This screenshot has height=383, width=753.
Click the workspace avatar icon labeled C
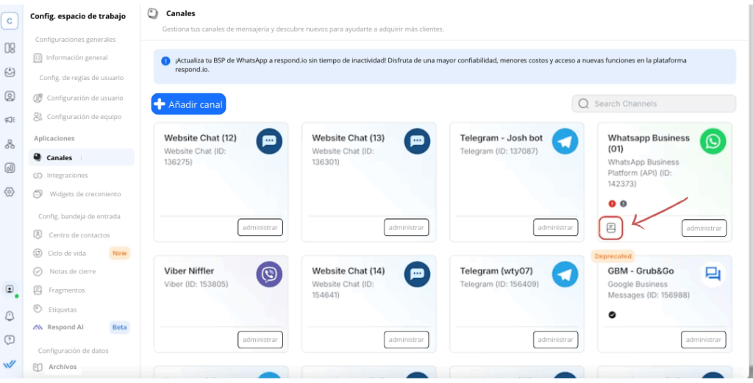point(10,21)
